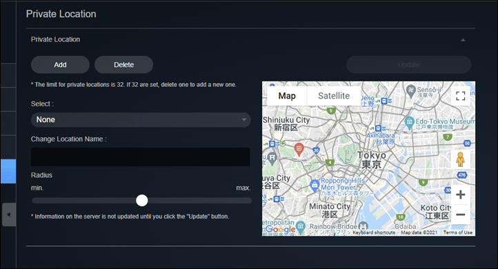
Task: Expand sidebar with left arrow tab
Action: pyautogui.click(x=8, y=215)
